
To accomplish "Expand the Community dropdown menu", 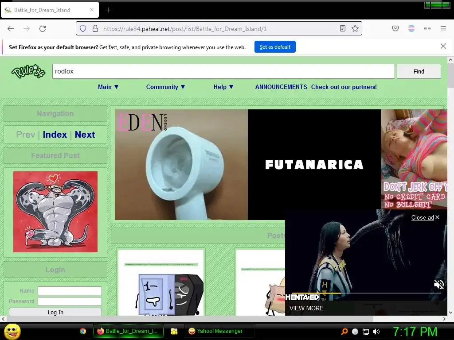I will pos(165,87).
